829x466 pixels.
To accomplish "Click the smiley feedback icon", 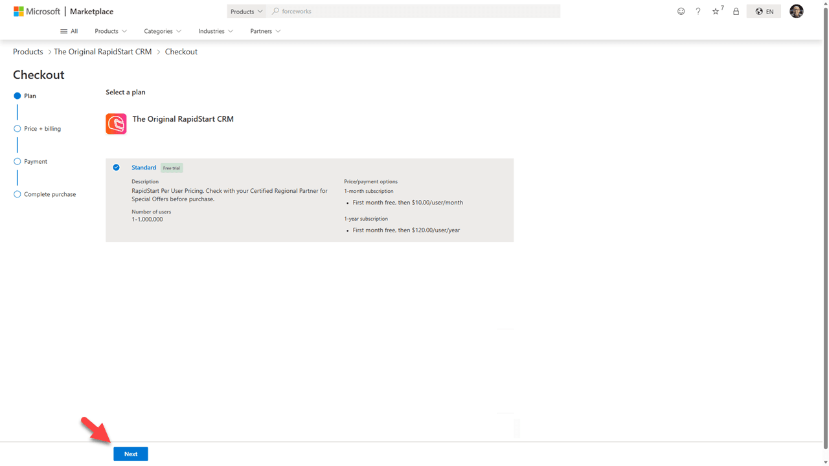I will [x=681, y=12].
